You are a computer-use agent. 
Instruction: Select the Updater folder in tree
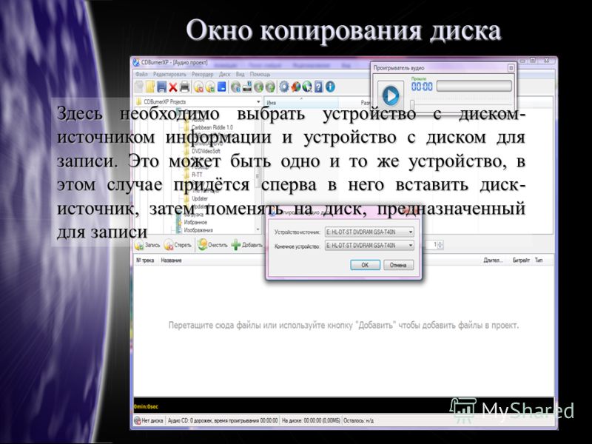pos(200,198)
